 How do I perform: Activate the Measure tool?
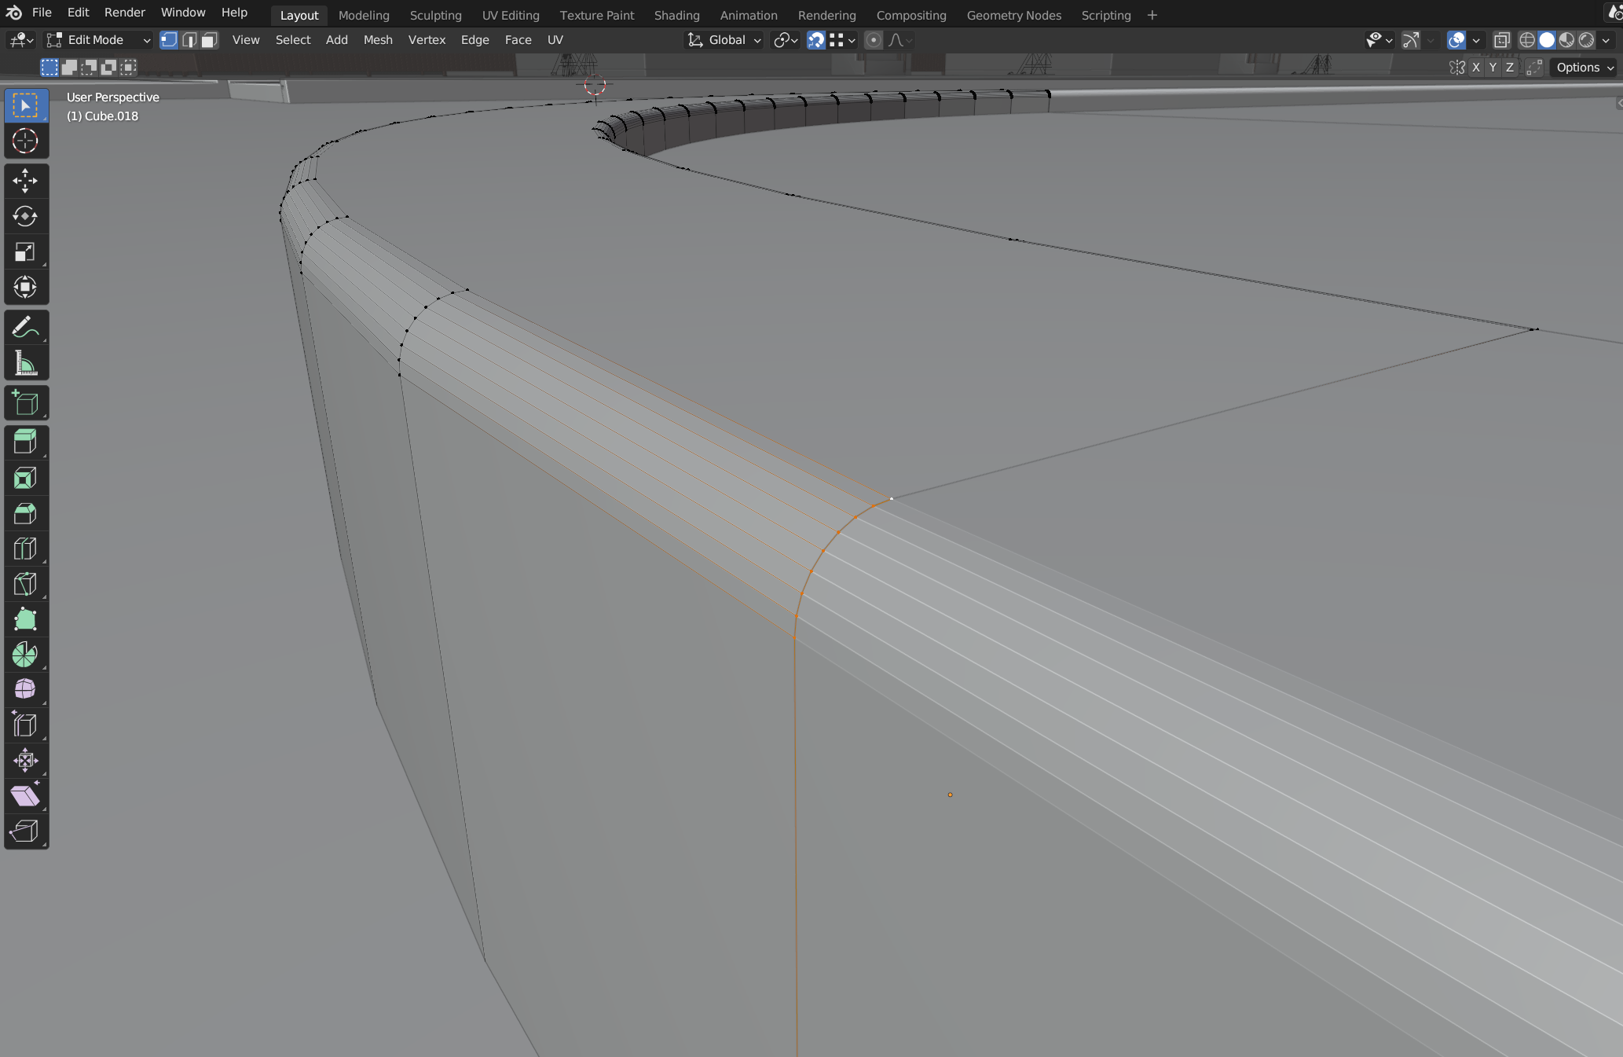point(26,362)
